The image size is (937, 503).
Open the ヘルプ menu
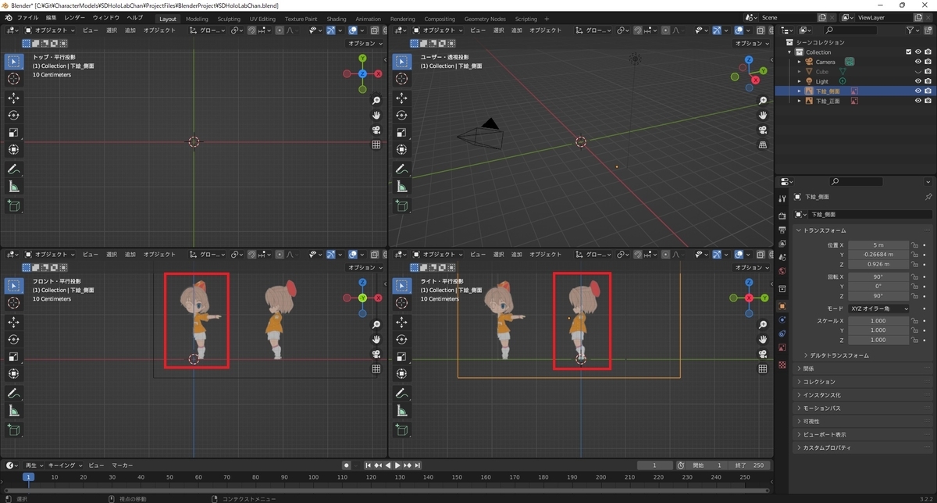click(134, 17)
